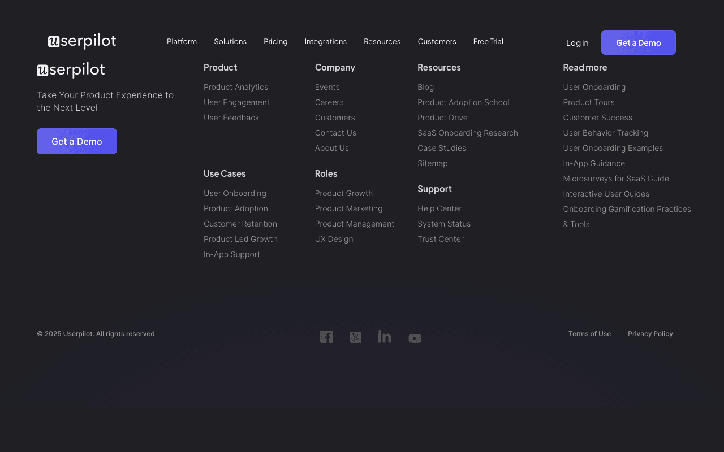Open Userpilot's Facebook page icon

326,337
